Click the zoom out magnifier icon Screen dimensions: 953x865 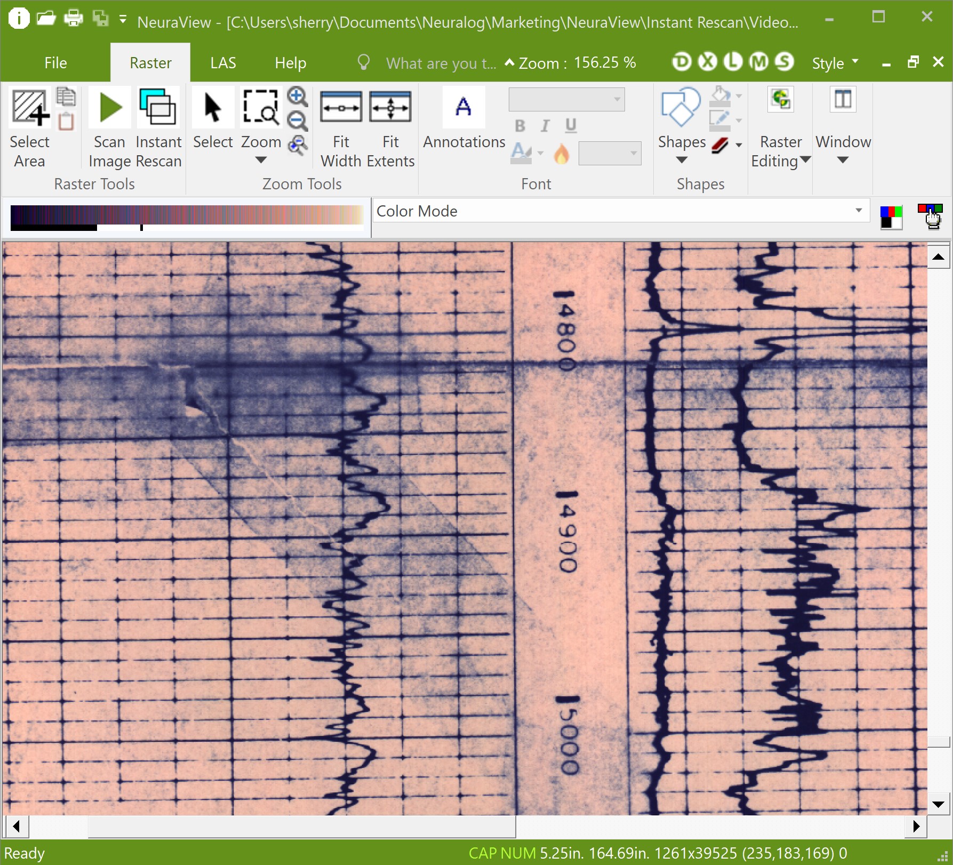(297, 121)
